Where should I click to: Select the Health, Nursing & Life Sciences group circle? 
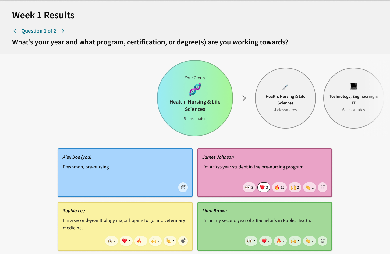[x=285, y=98]
